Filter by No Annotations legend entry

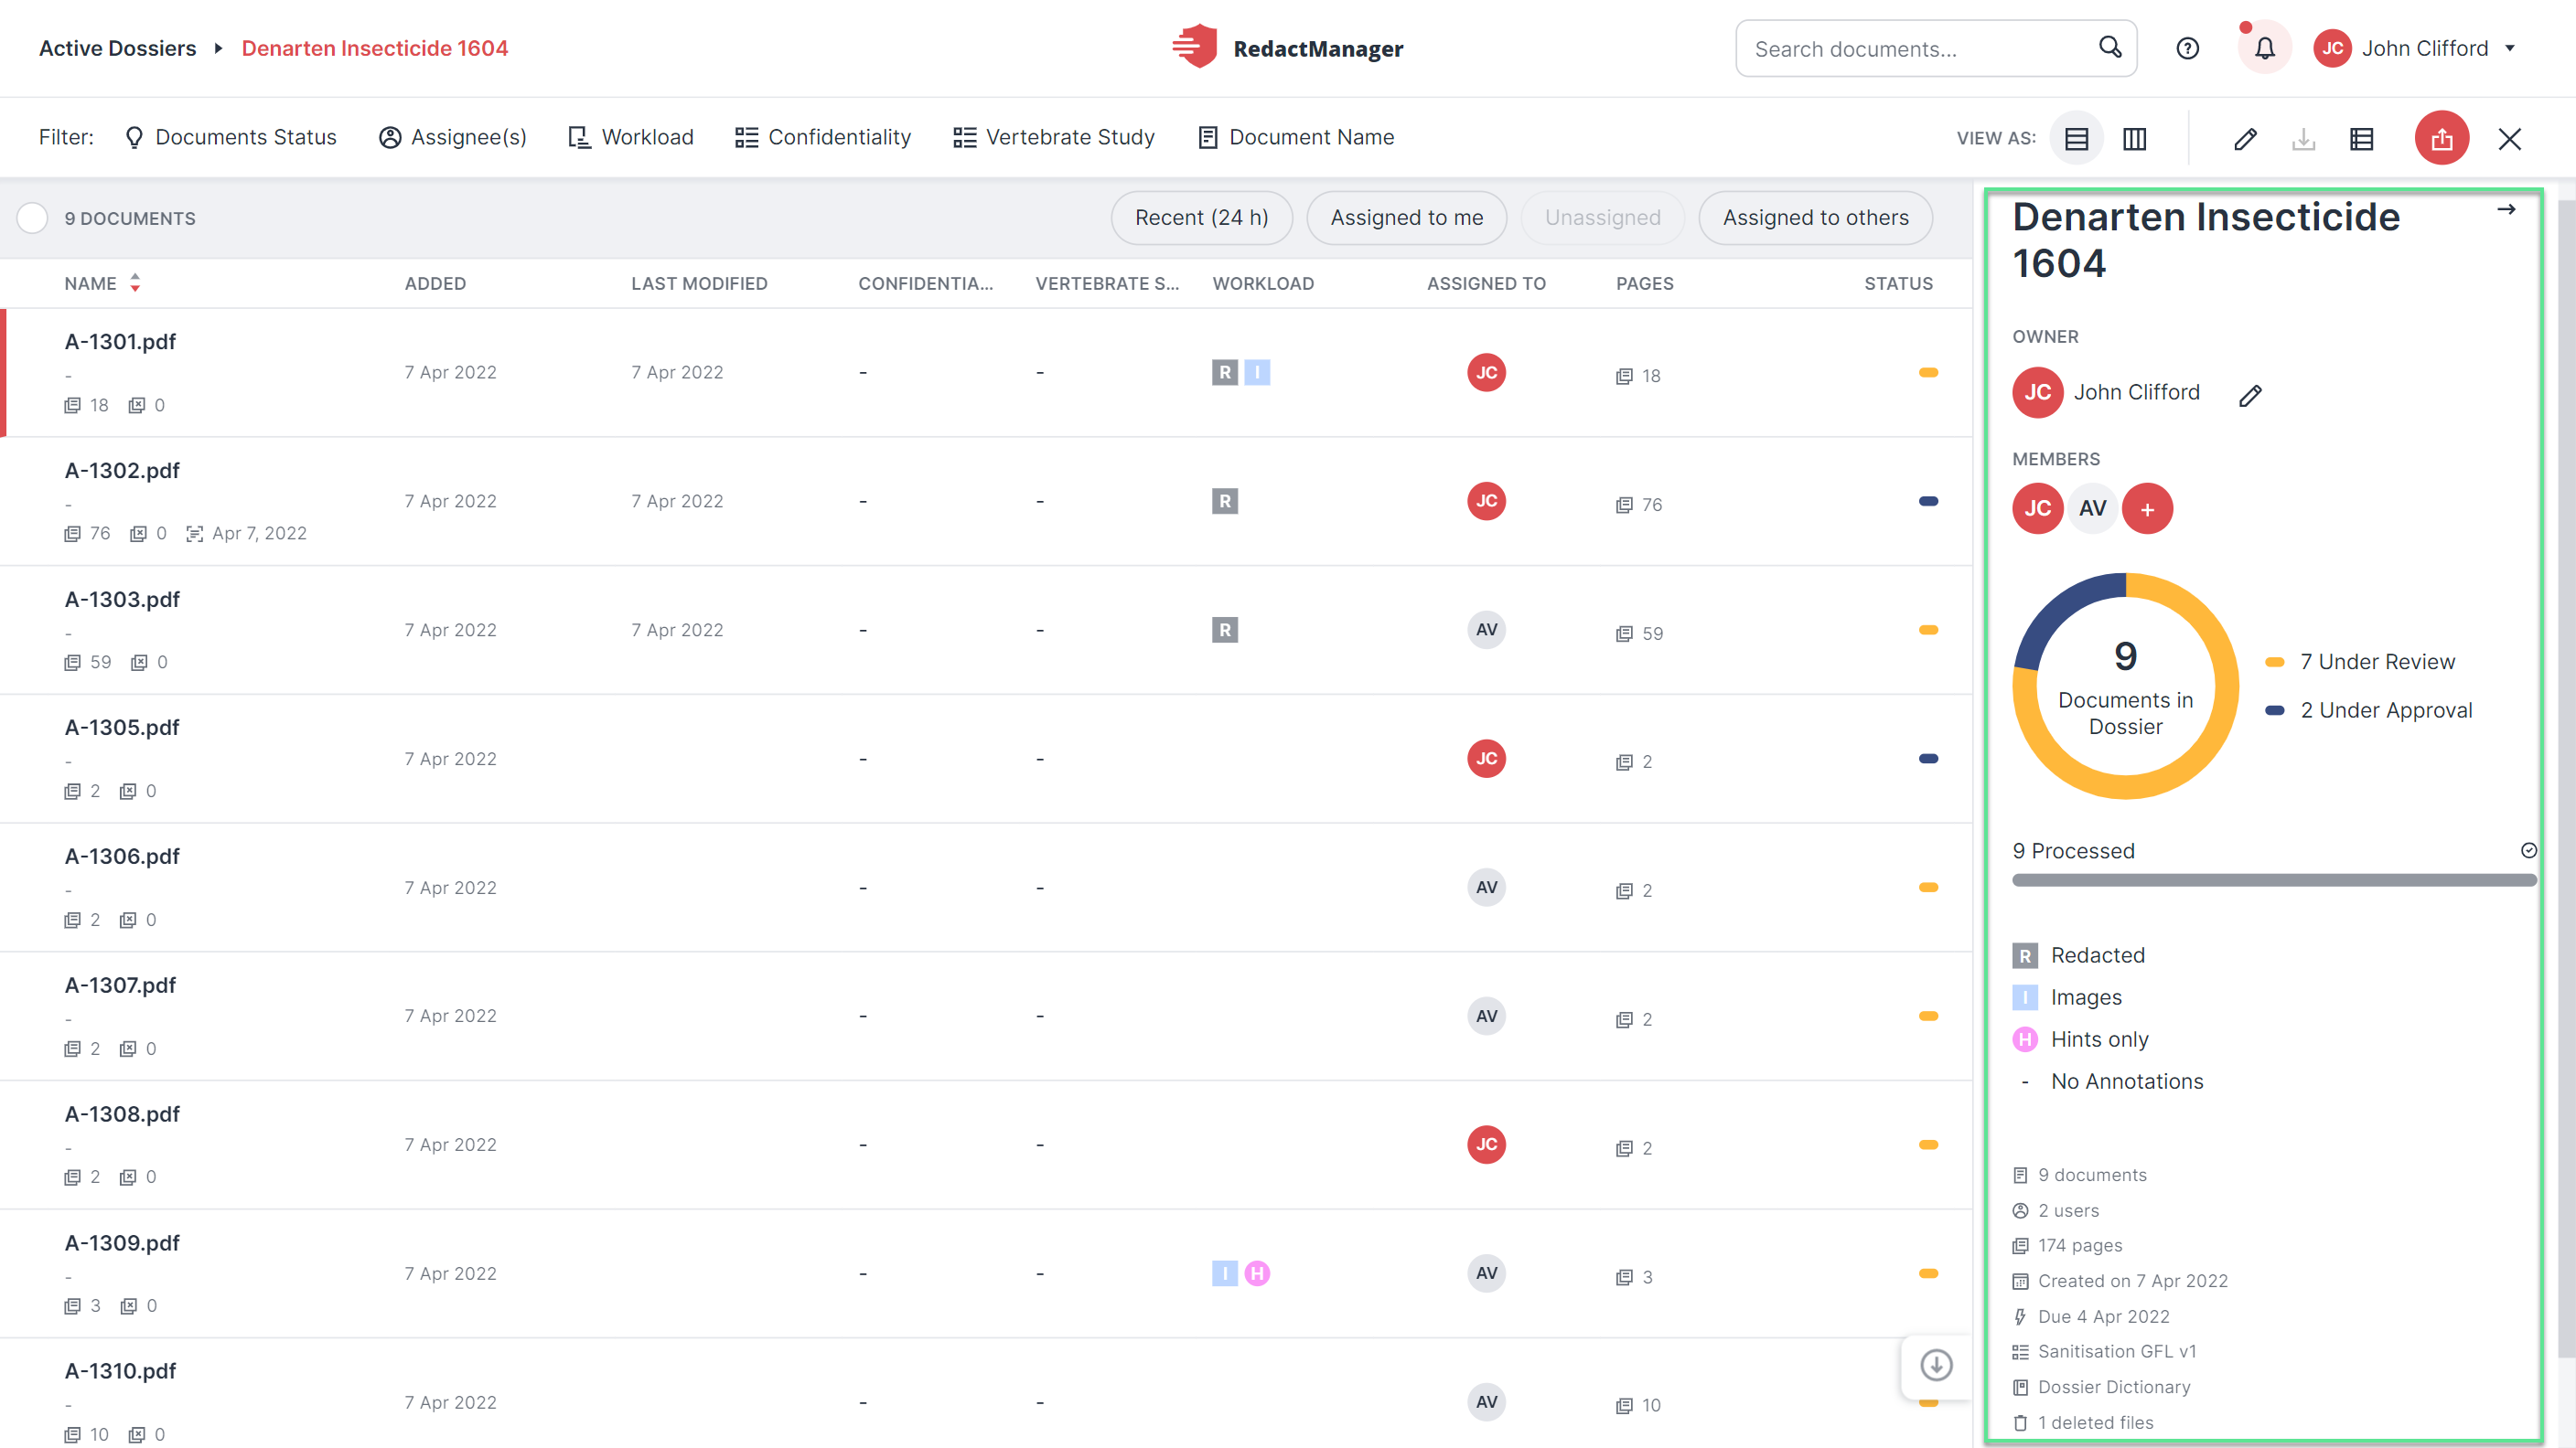pos(2108,1081)
